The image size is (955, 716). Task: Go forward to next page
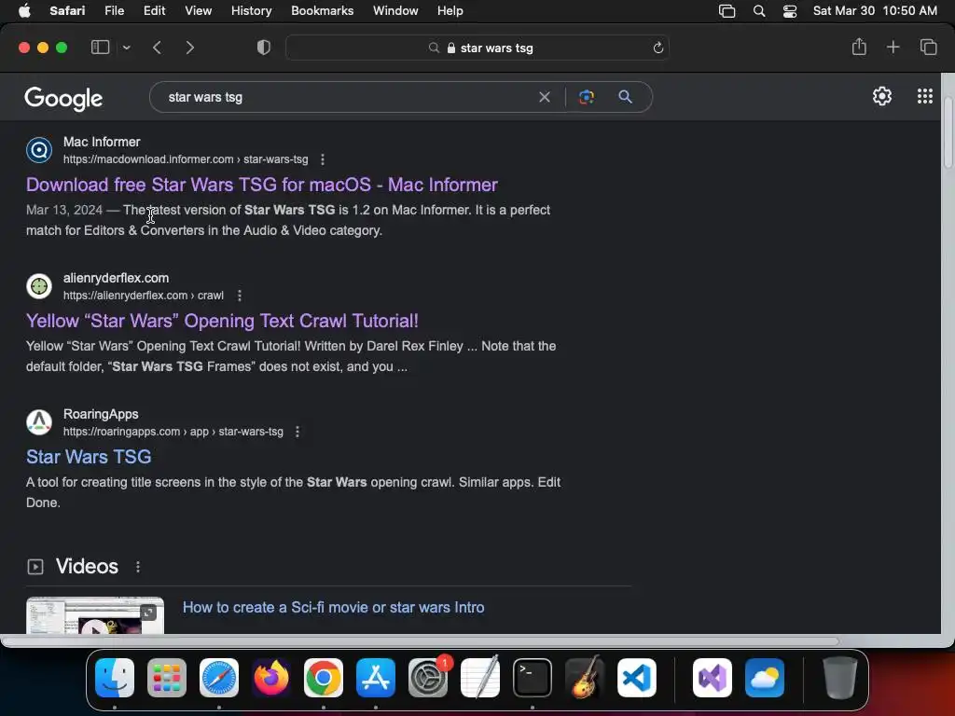pos(189,48)
